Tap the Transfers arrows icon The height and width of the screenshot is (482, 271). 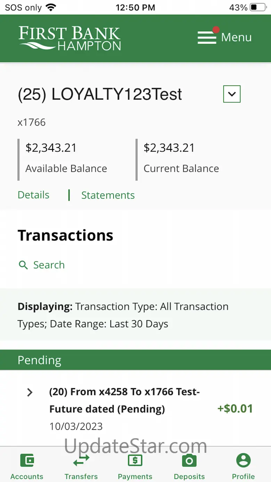point(81,461)
